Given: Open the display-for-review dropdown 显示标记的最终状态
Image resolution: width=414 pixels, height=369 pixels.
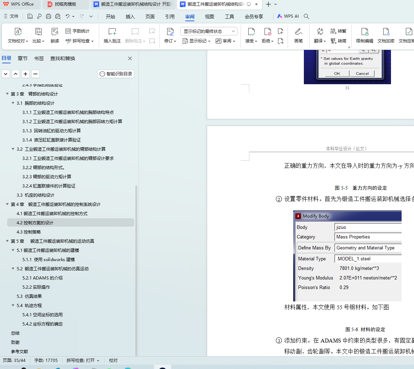Looking at the screenshot, I should point(209,31).
